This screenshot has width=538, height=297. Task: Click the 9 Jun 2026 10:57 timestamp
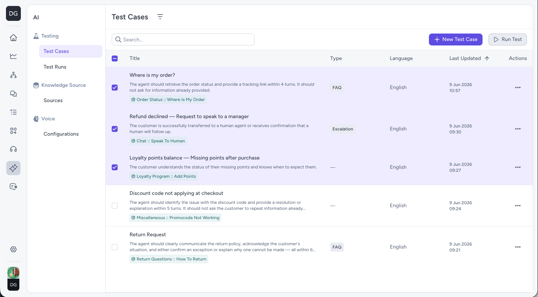(x=461, y=88)
